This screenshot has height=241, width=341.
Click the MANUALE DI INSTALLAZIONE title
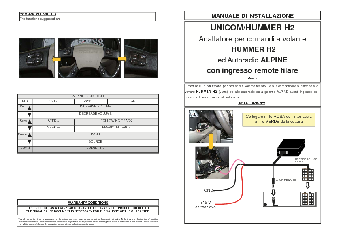click(252, 16)
